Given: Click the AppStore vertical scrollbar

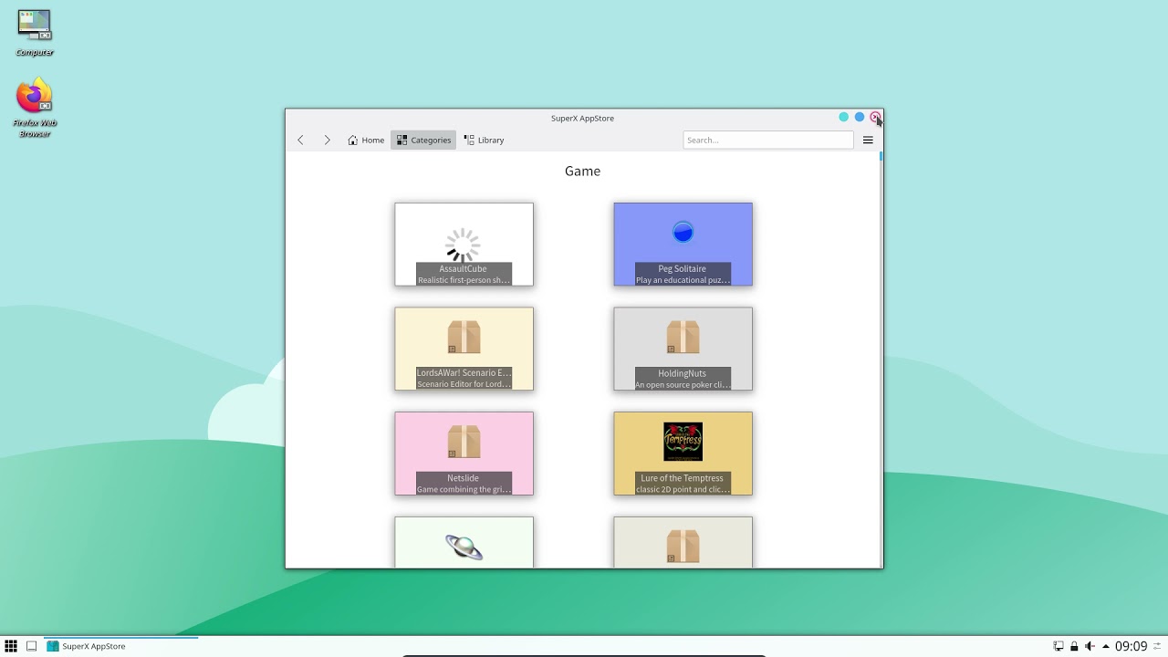Looking at the screenshot, I should [x=881, y=359].
